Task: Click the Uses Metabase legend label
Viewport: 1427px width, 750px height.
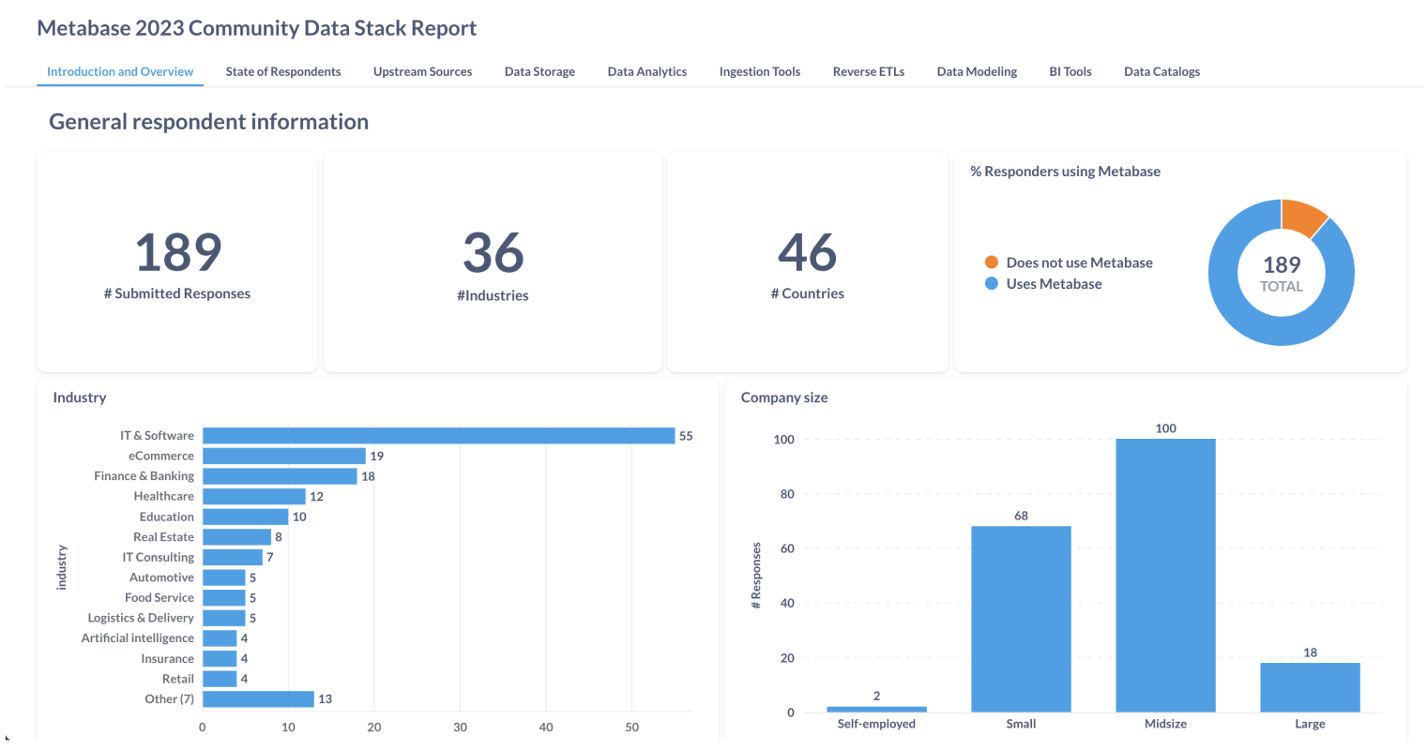Action: [1054, 284]
